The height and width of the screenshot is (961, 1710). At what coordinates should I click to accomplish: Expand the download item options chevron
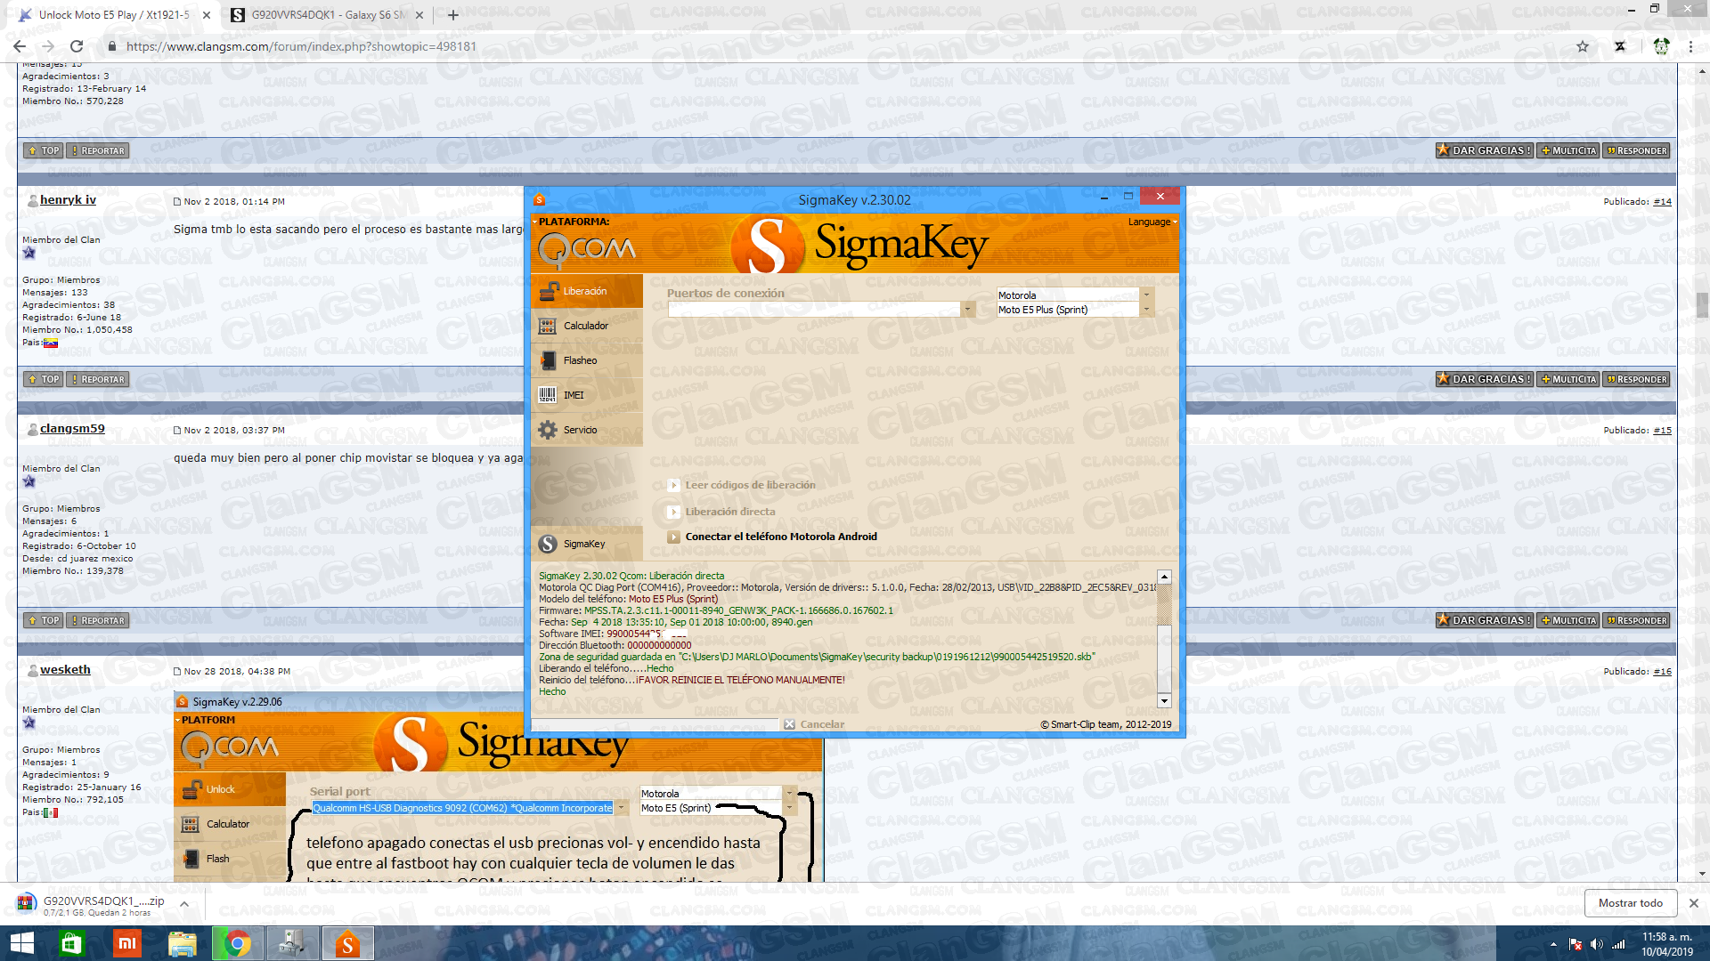[184, 904]
